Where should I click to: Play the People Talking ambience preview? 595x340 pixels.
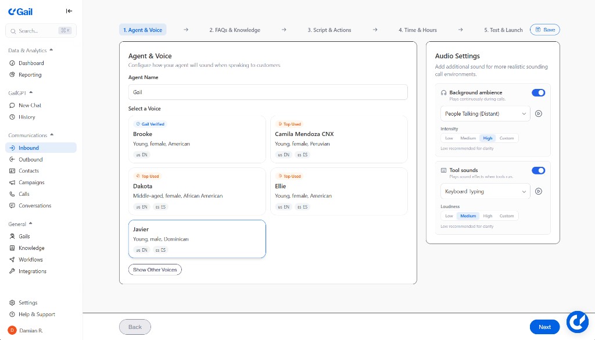(x=539, y=114)
